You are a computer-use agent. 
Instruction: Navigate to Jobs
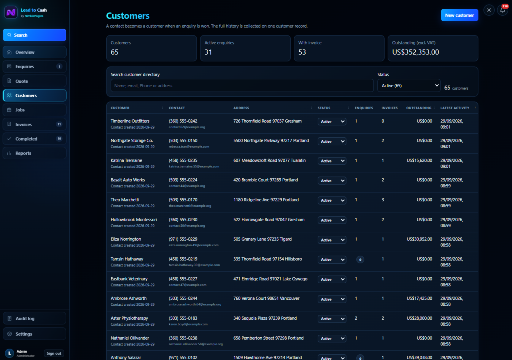pyautogui.click(x=35, y=110)
